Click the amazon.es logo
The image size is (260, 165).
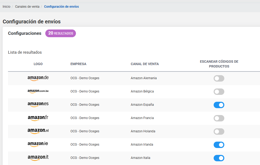(38, 105)
